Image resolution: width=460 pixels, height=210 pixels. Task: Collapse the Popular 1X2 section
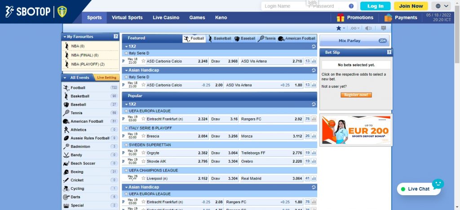click(126, 104)
